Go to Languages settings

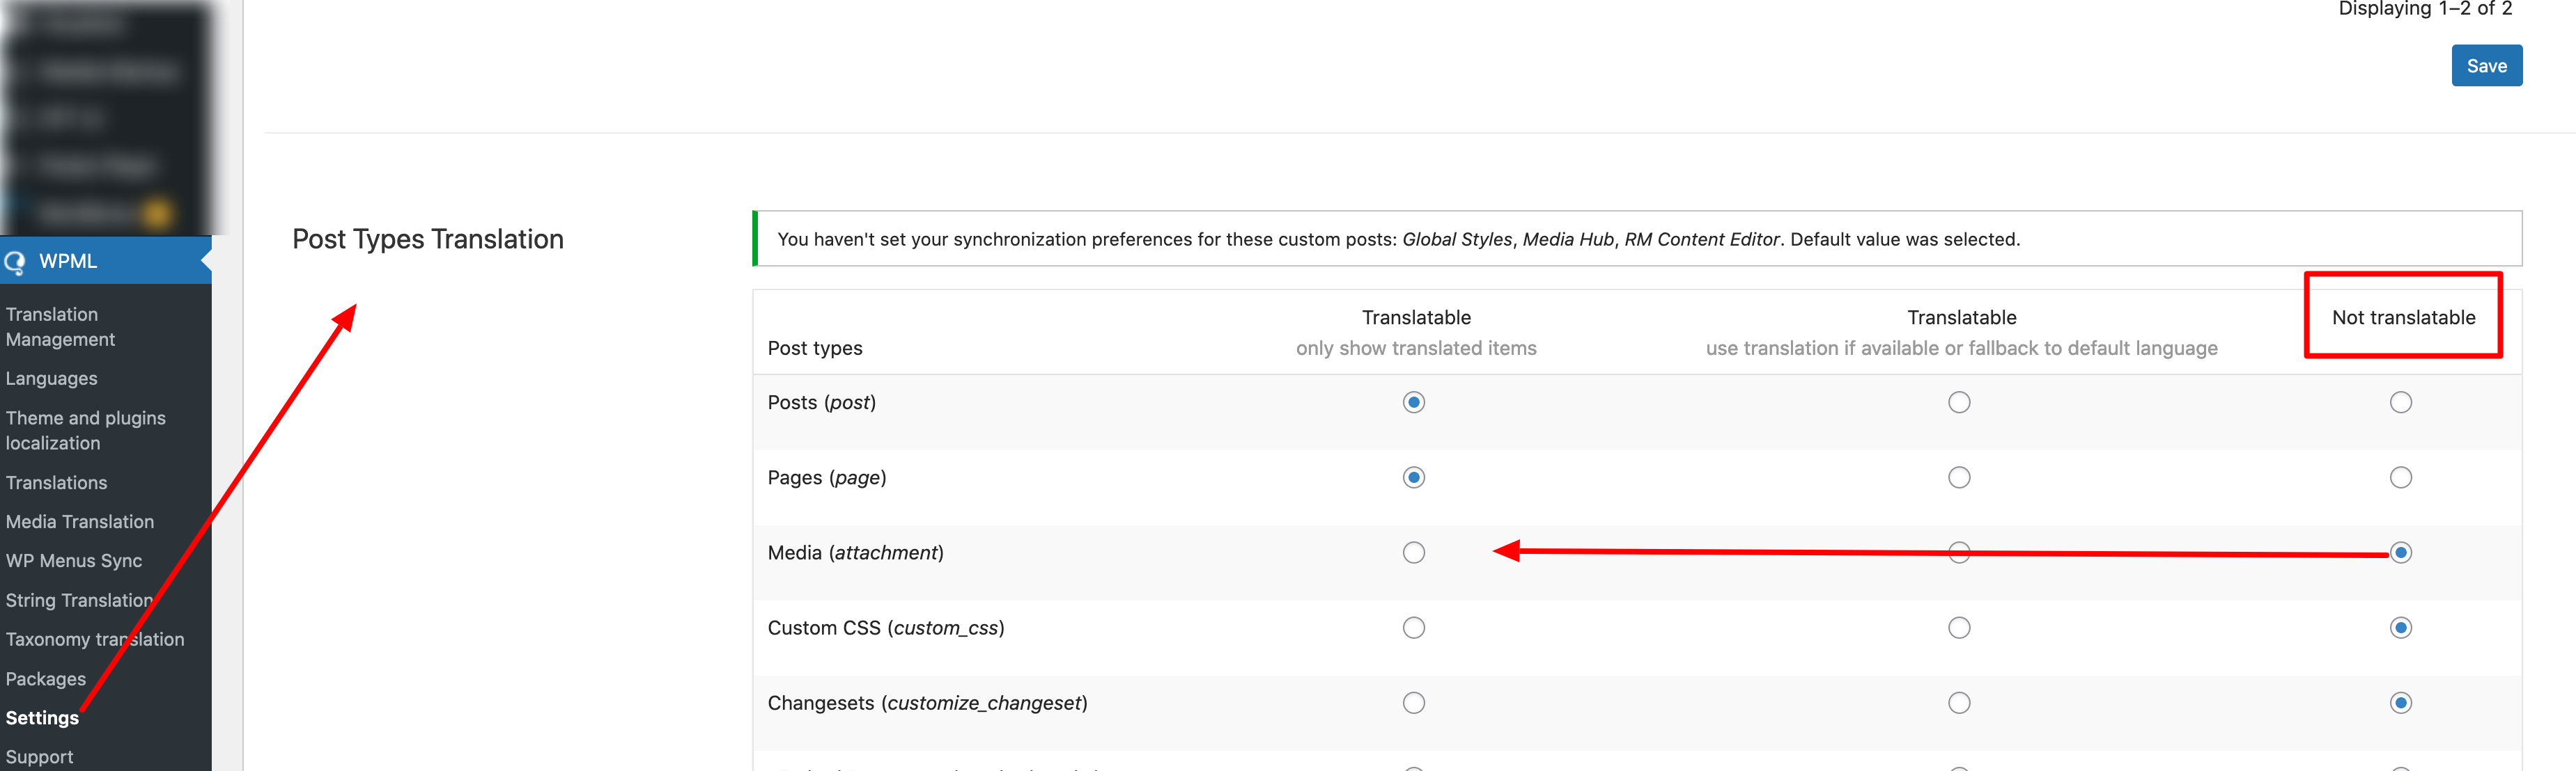pos(51,379)
